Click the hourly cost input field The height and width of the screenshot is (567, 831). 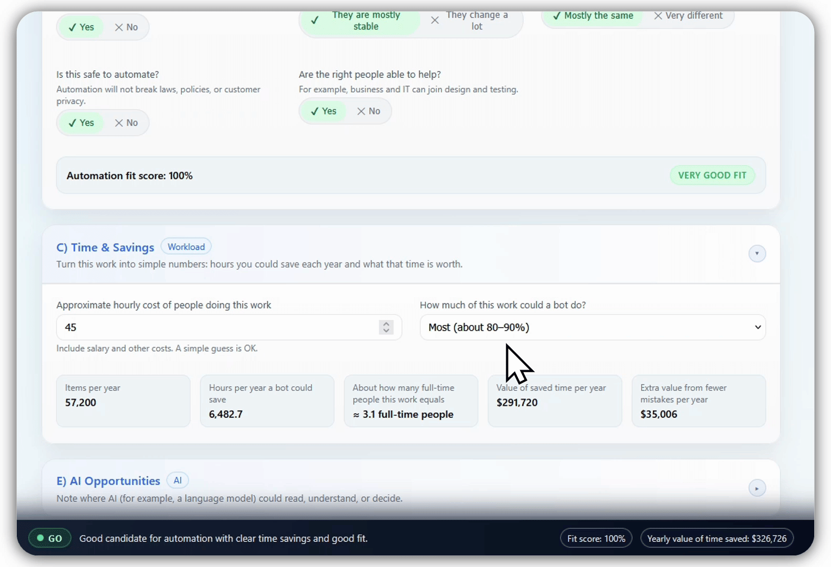pos(215,327)
